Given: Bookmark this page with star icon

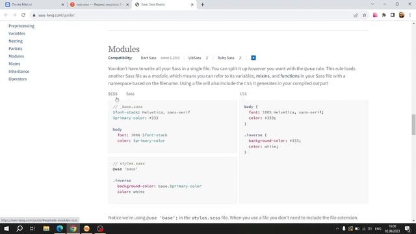Looking at the screenshot, I should click(365, 15).
